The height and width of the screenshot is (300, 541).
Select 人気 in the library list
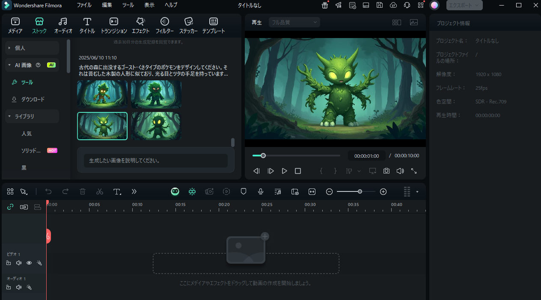pyautogui.click(x=27, y=133)
